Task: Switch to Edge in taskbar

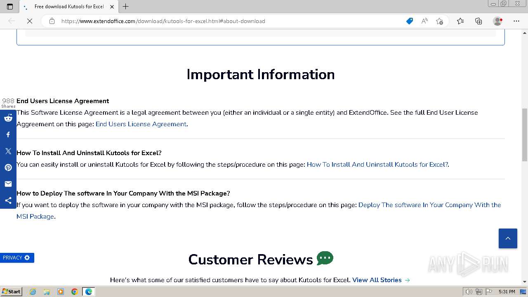Action: point(89,292)
